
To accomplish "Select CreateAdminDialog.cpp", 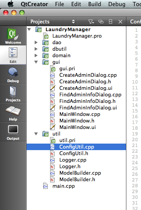I will (88, 75).
